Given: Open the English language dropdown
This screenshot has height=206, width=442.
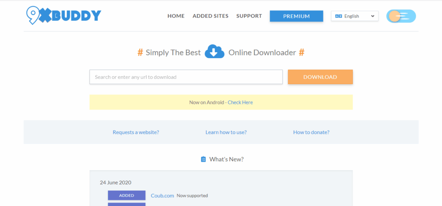Looking at the screenshot, I should (355, 16).
